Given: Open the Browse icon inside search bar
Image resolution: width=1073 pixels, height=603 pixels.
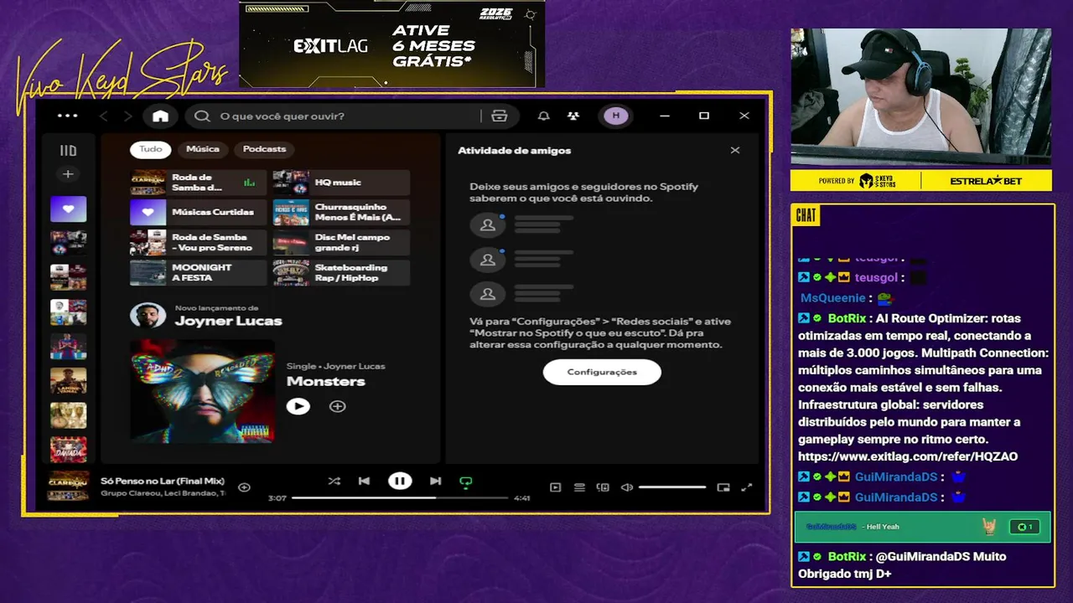Looking at the screenshot, I should pyautogui.click(x=500, y=116).
